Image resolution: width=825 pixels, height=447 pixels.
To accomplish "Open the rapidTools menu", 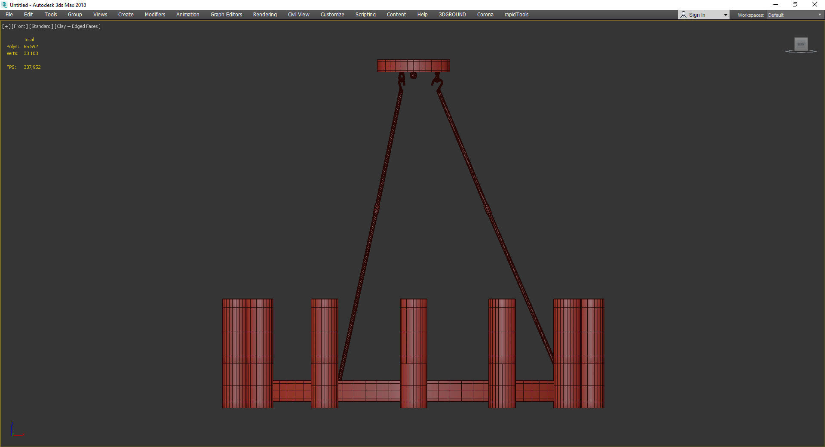I will pos(516,15).
